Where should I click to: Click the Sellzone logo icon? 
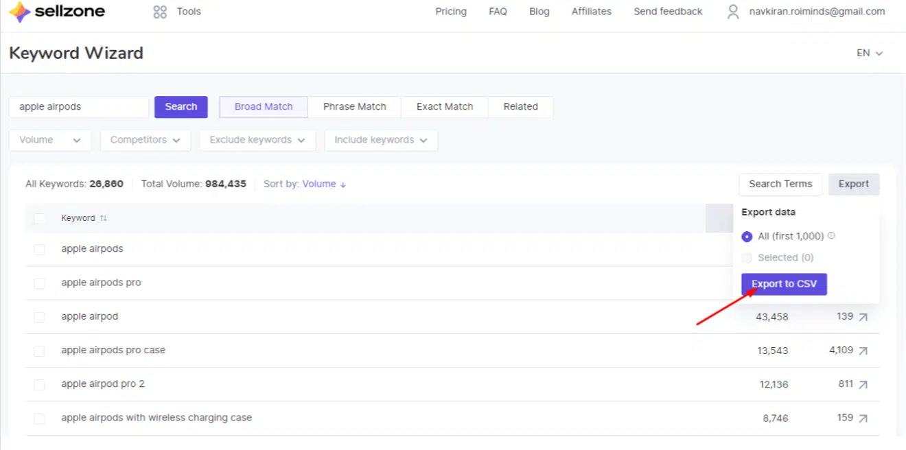(19, 12)
